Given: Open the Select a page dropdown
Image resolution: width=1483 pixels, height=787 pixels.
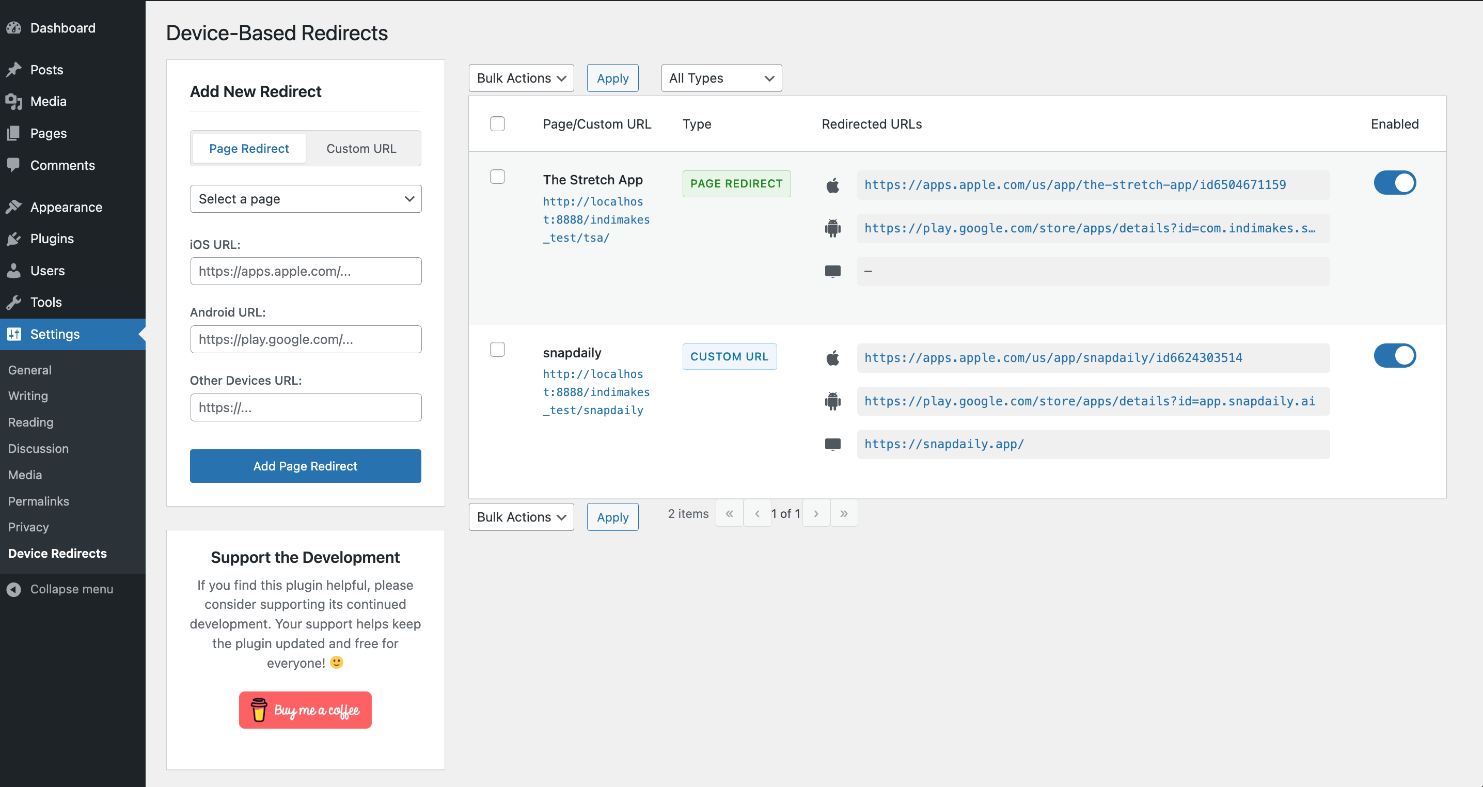Looking at the screenshot, I should coord(306,199).
